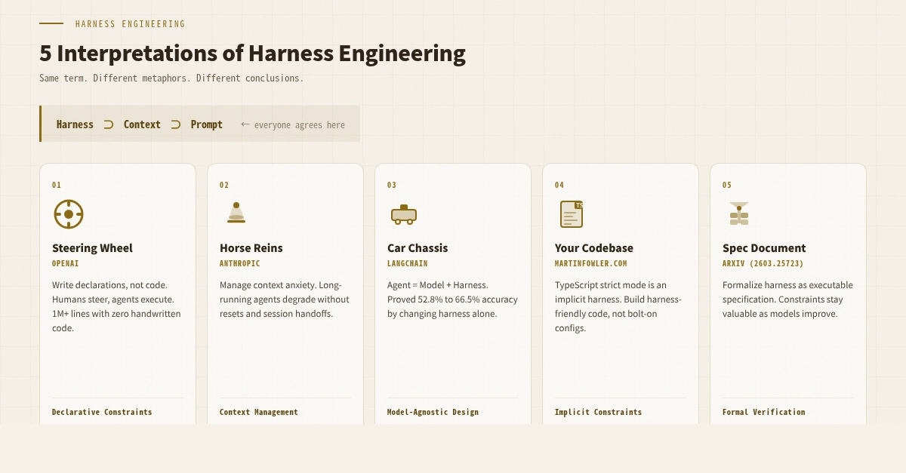The image size is (906, 473).
Task: Click the Steering Wheel icon
Action: point(68,213)
